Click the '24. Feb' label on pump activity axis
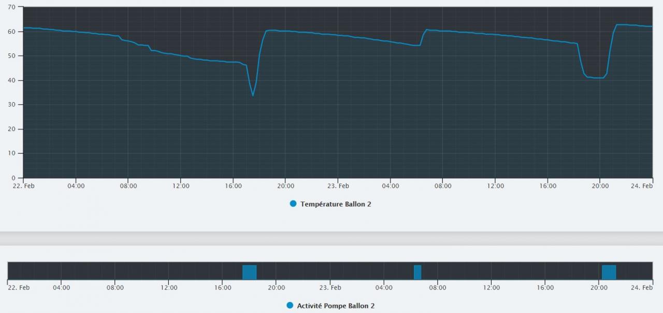 coord(642,288)
